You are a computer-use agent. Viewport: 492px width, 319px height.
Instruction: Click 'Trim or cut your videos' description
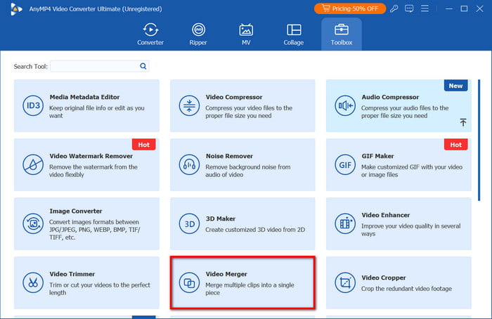click(x=100, y=289)
